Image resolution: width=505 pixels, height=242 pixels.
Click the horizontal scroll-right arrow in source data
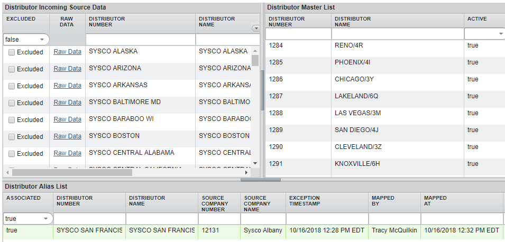pos(246,172)
